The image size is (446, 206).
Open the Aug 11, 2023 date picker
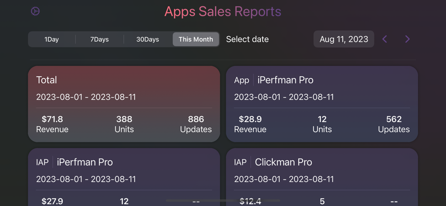coord(344,39)
